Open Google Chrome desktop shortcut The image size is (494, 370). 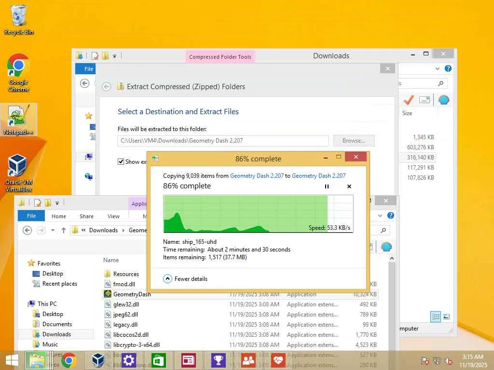click(19, 73)
